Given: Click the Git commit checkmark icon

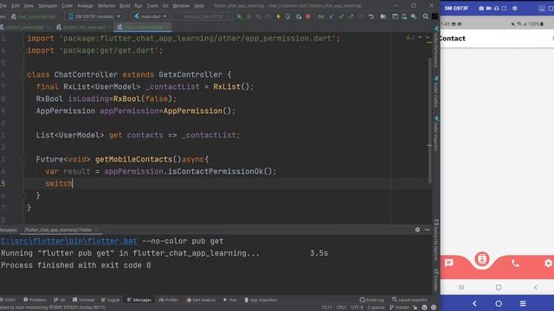Looking at the screenshot, I should [x=341, y=16].
